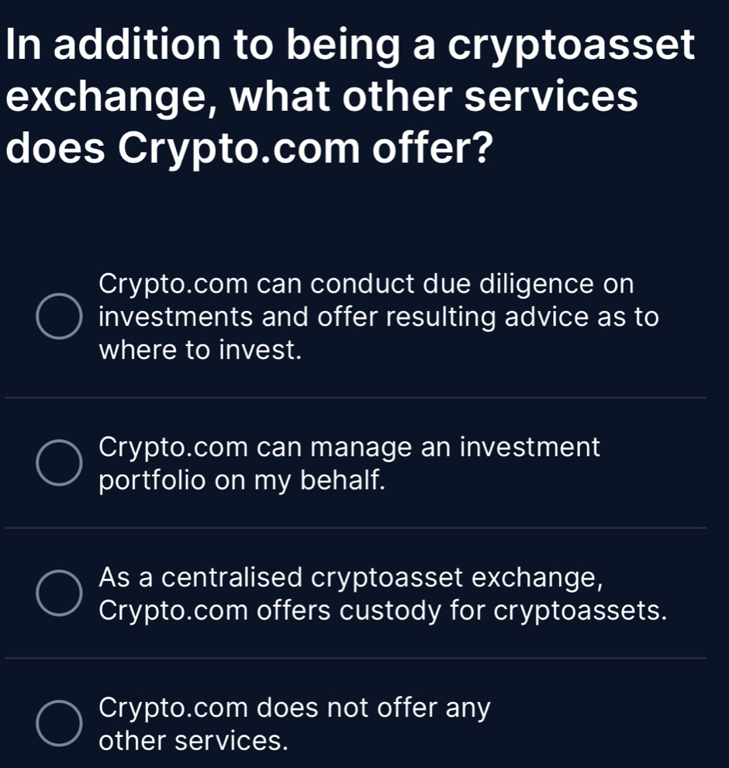Image resolution: width=729 pixels, height=768 pixels.
Task: Click the 'Crypto.com can conduct due diligence' answer text
Action: click(366, 284)
